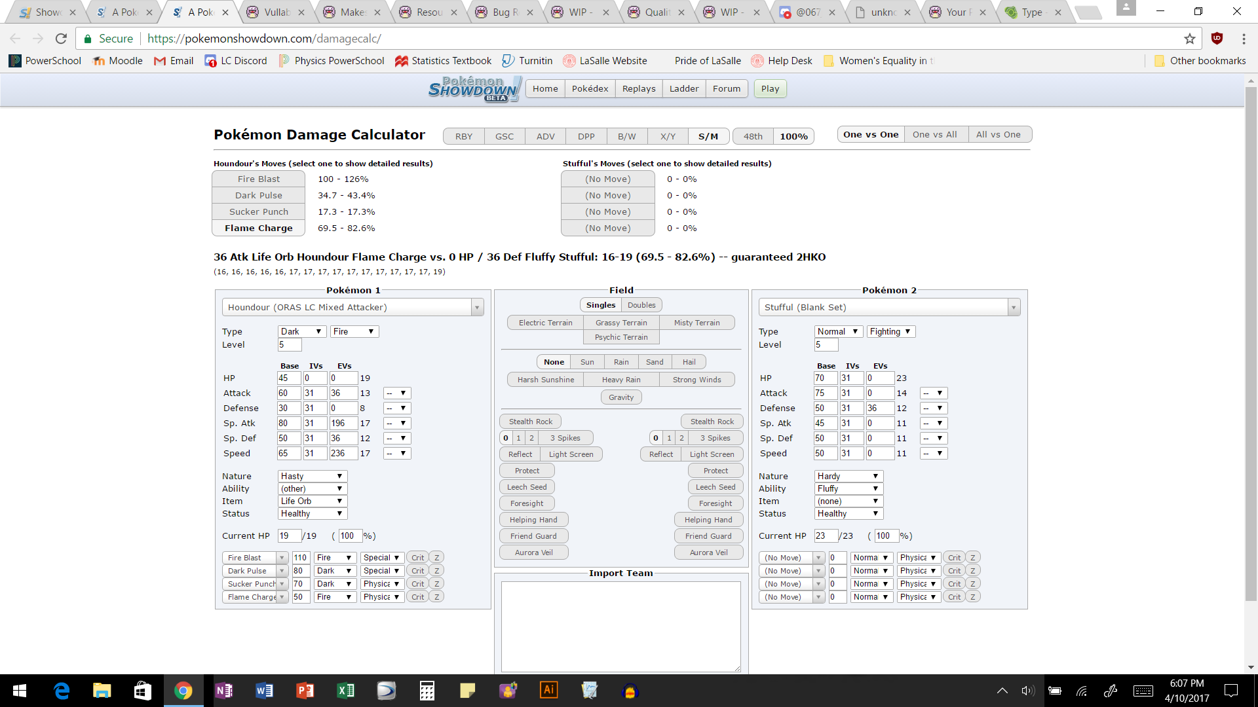The height and width of the screenshot is (707, 1258).
Task: Open the Help Desk bookmark
Action: [782, 61]
